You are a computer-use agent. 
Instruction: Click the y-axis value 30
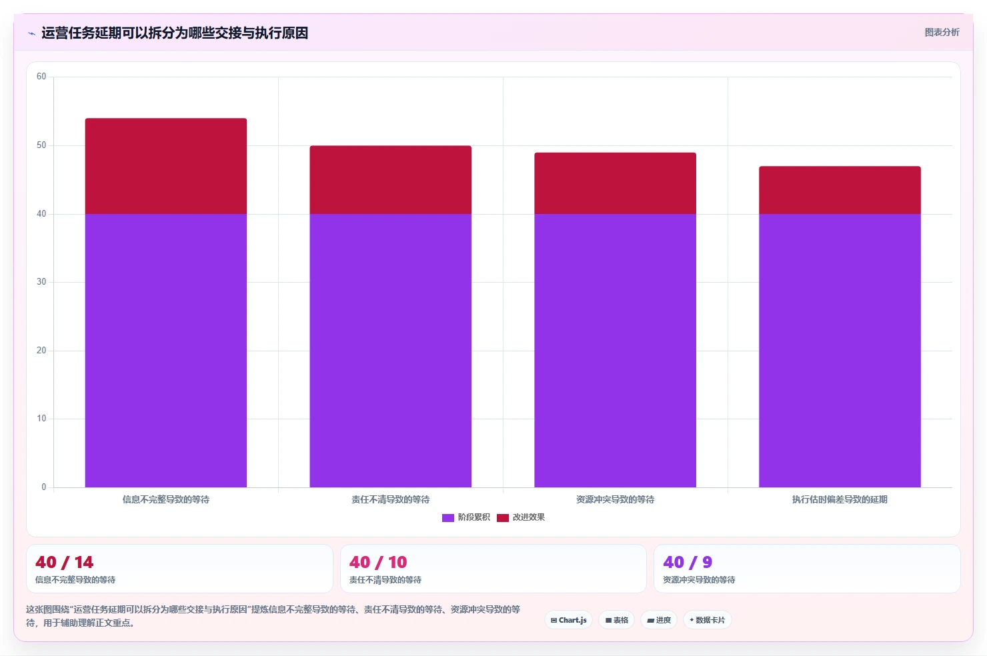(41, 282)
